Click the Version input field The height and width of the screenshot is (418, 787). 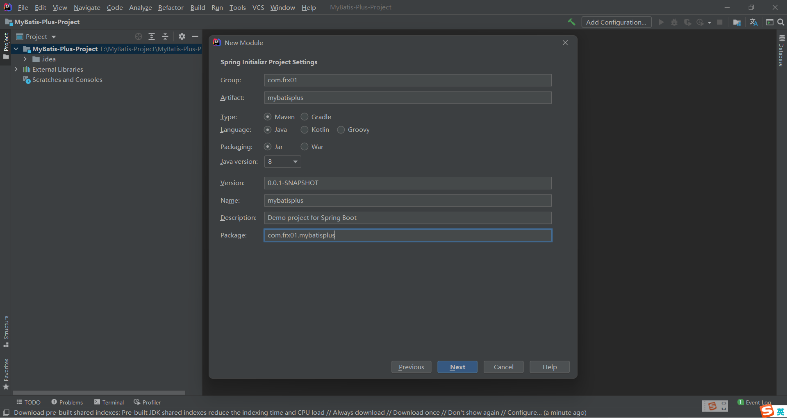(x=408, y=183)
